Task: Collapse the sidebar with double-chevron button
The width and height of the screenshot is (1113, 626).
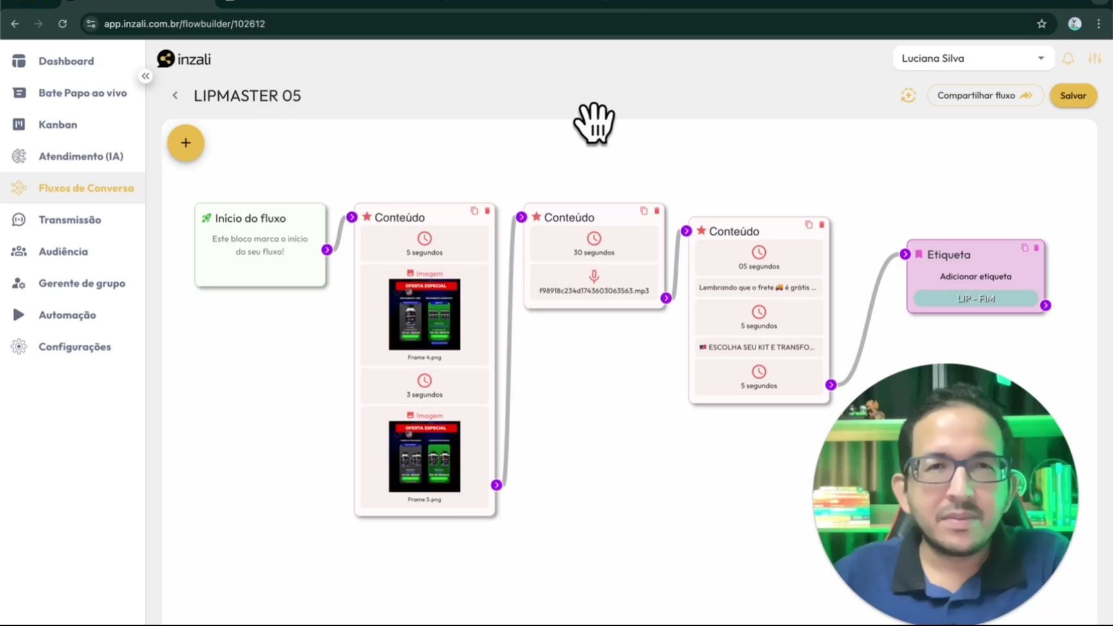Action: tap(146, 76)
